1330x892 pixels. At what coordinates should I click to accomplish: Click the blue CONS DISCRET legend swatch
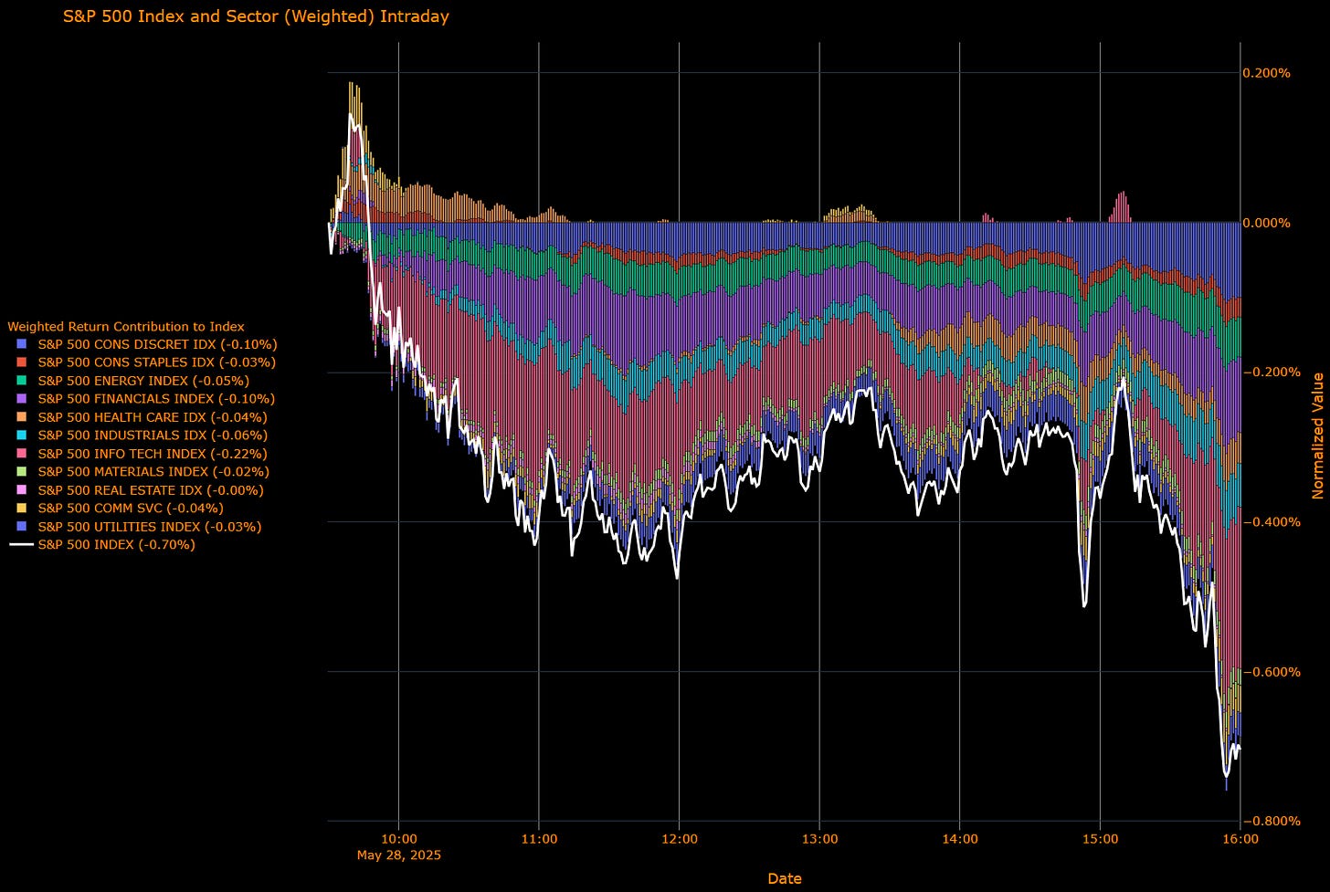[22, 344]
